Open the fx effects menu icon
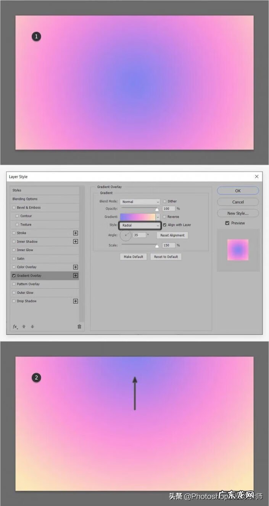 tap(15, 327)
